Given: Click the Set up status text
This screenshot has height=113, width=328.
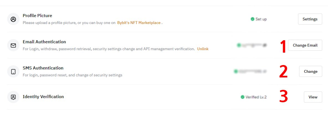Looking at the screenshot, I should click(x=261, y=19).
